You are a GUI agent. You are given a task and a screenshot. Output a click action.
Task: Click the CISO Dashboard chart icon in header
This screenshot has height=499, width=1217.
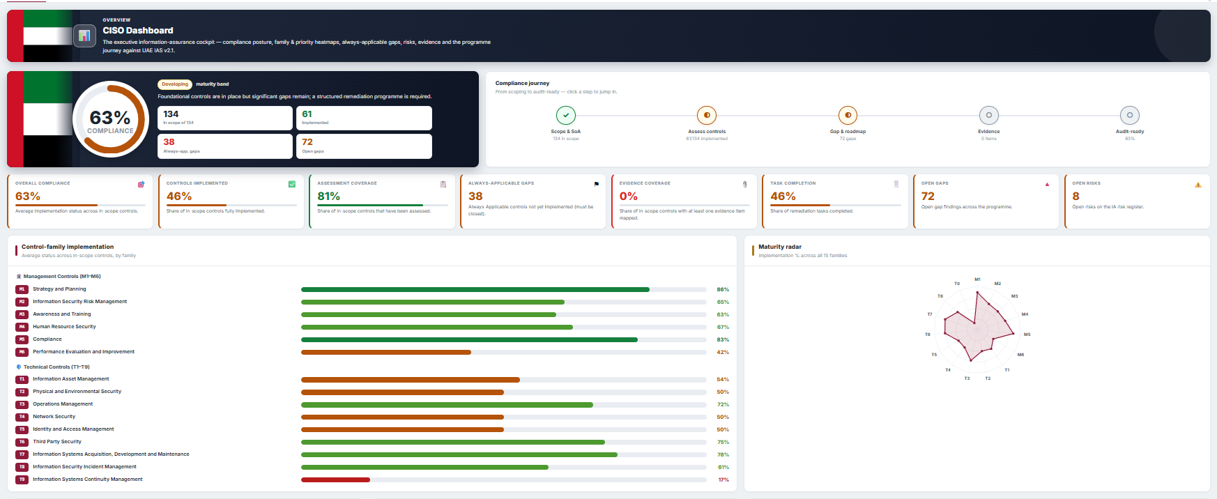pyautogui.click(x=84, y=36)
